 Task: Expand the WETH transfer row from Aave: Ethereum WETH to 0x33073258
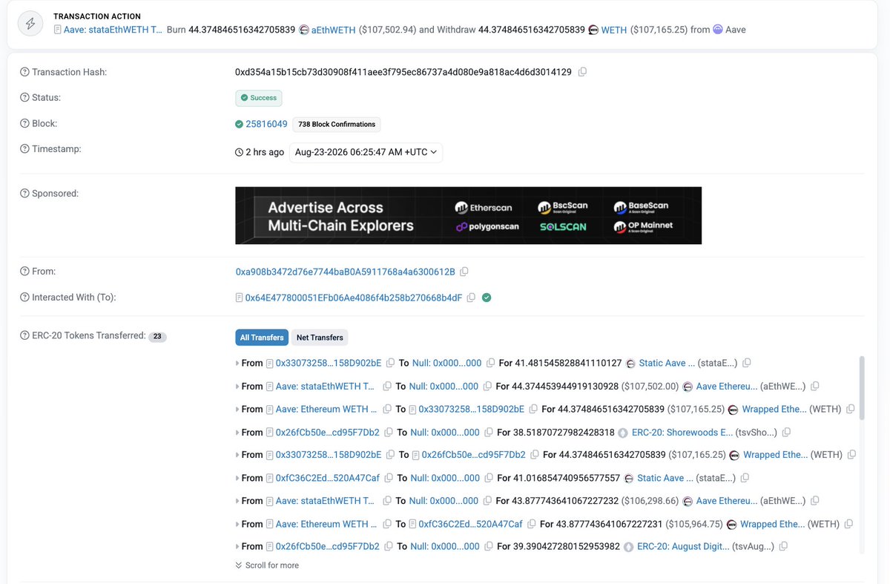[237, 409]
